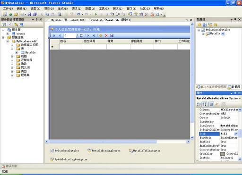Click the Connect to Server icon in Server Explorer

tap(21, 25)
